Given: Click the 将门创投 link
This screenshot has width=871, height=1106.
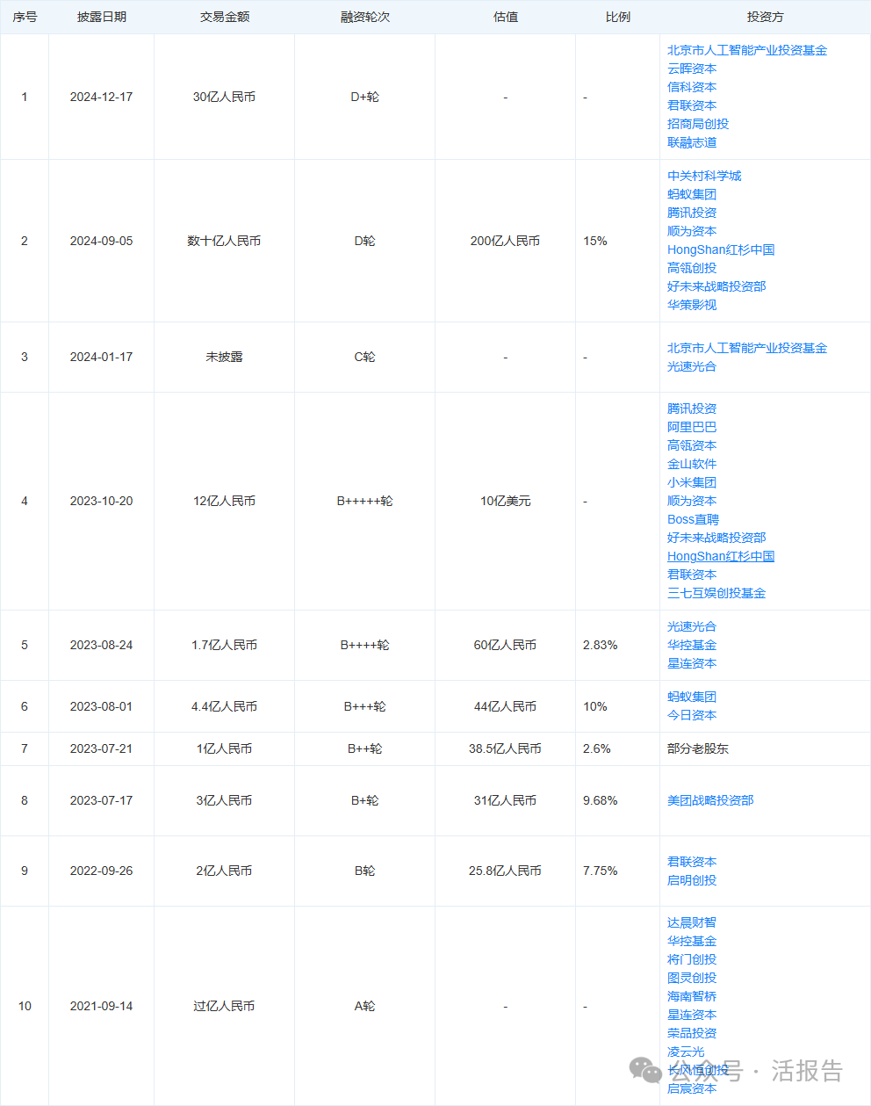Looking at the screenshot, I should 692,959.
